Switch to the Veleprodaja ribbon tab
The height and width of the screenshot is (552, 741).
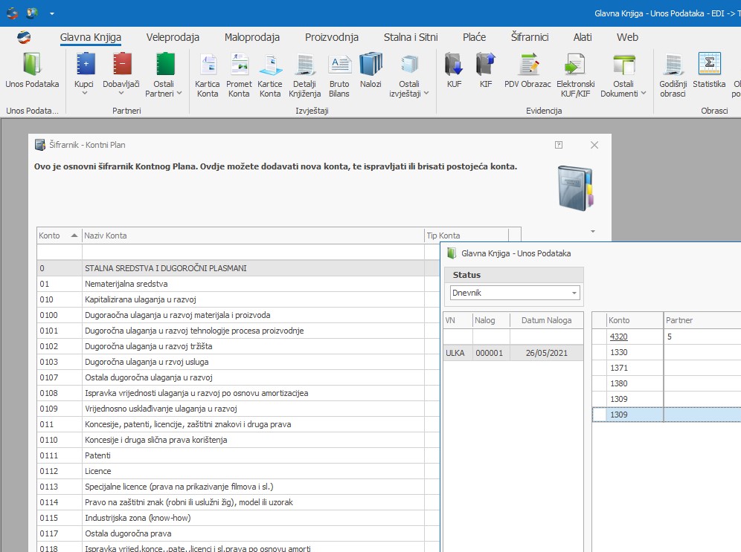point(173,37)
